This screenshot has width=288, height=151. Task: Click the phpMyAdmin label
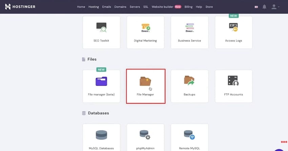(145, 148)
